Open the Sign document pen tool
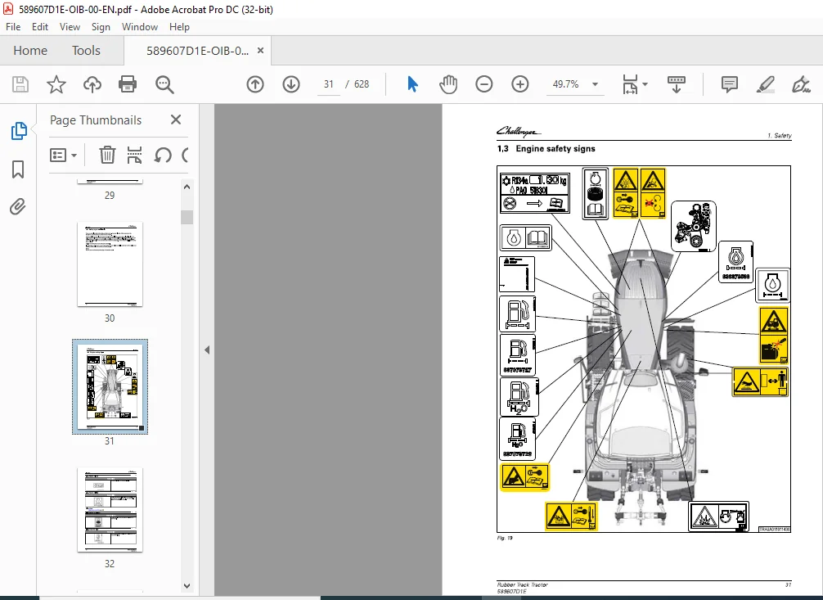Viewport: 823px width, 600px height. [801, 84]
